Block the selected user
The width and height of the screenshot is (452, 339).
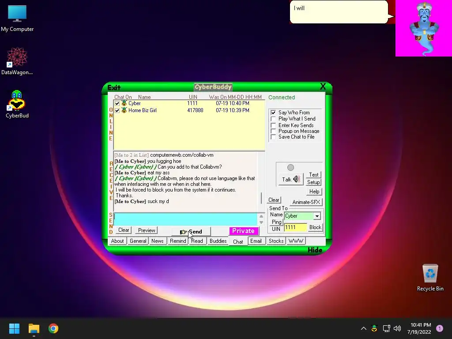[x=315, y=227]
